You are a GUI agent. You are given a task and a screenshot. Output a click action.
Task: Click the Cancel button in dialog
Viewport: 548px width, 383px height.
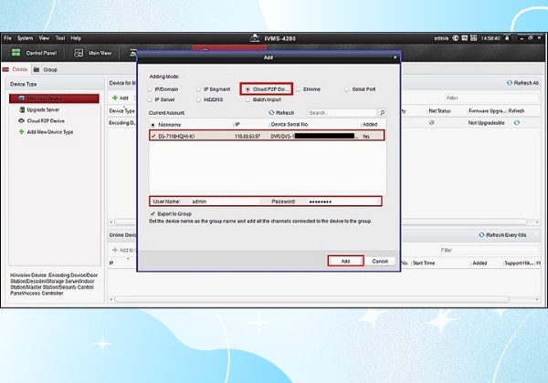[380, 261]
